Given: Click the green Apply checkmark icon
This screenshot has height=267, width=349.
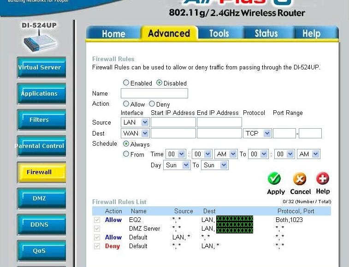Looking at the screenshot, I should [275, 178].
